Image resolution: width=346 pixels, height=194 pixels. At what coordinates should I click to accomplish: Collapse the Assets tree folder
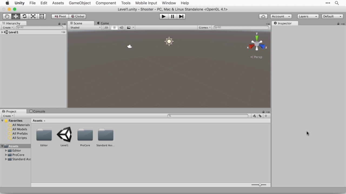pyautogui.click(x=2, y=146)
